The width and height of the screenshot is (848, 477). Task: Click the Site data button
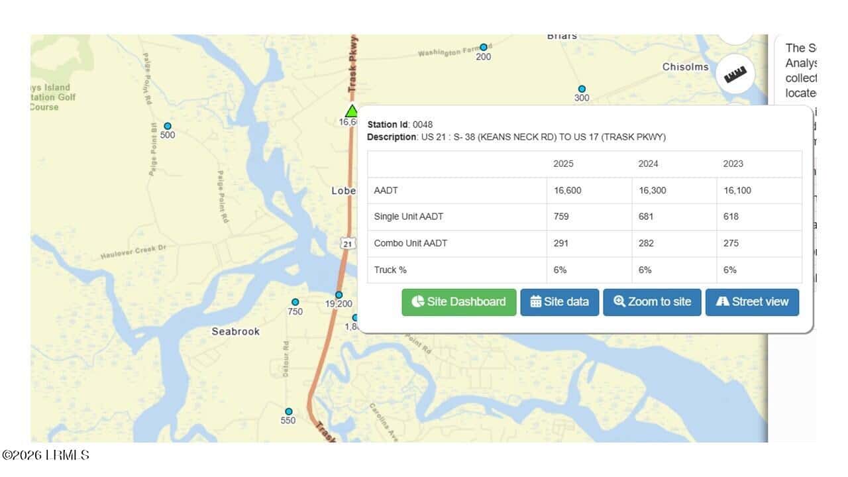(x=560, y=302)
